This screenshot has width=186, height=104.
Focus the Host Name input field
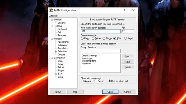click(101, 31)
